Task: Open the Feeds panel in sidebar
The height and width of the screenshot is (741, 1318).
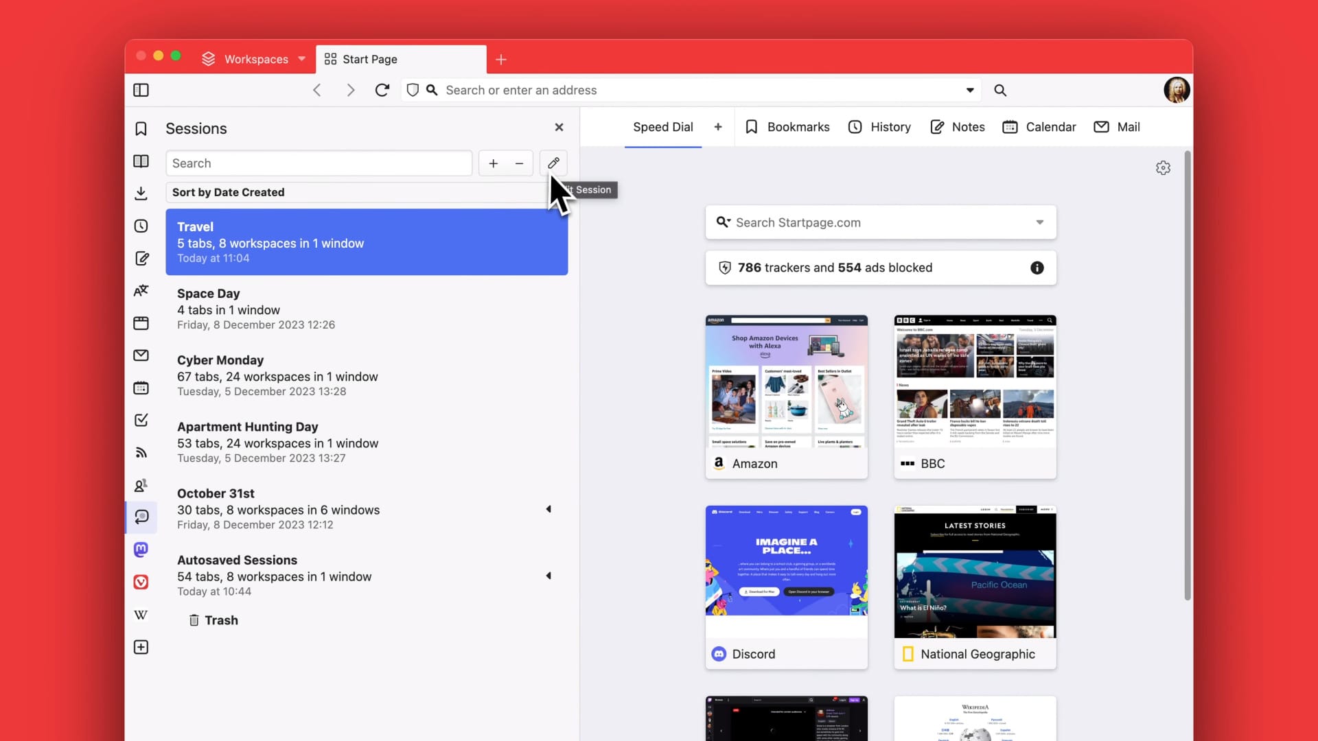Action: pyautogui.click(x=141, y=452)
